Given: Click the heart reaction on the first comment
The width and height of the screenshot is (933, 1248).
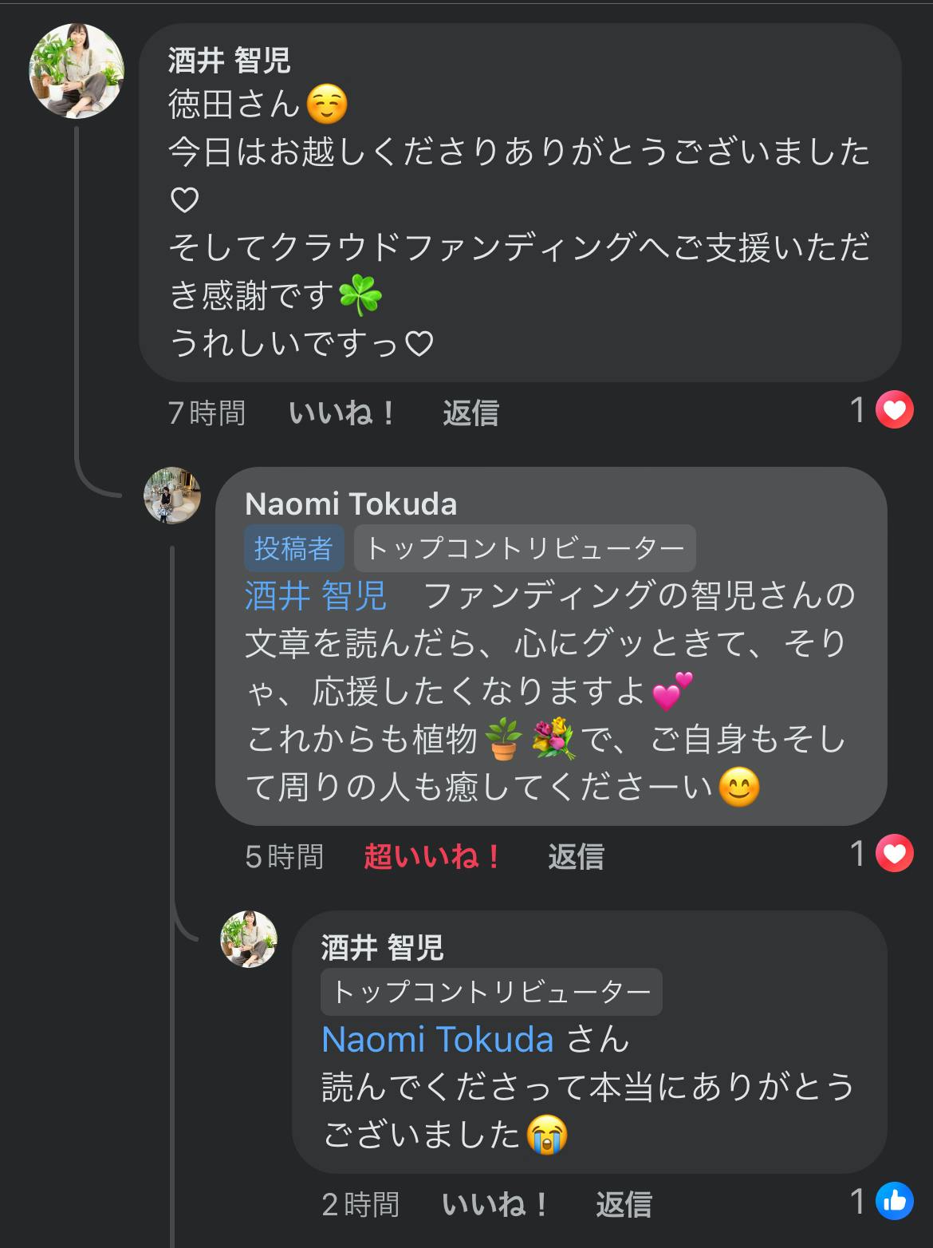Looking at the screenshot, I should 894,411.
